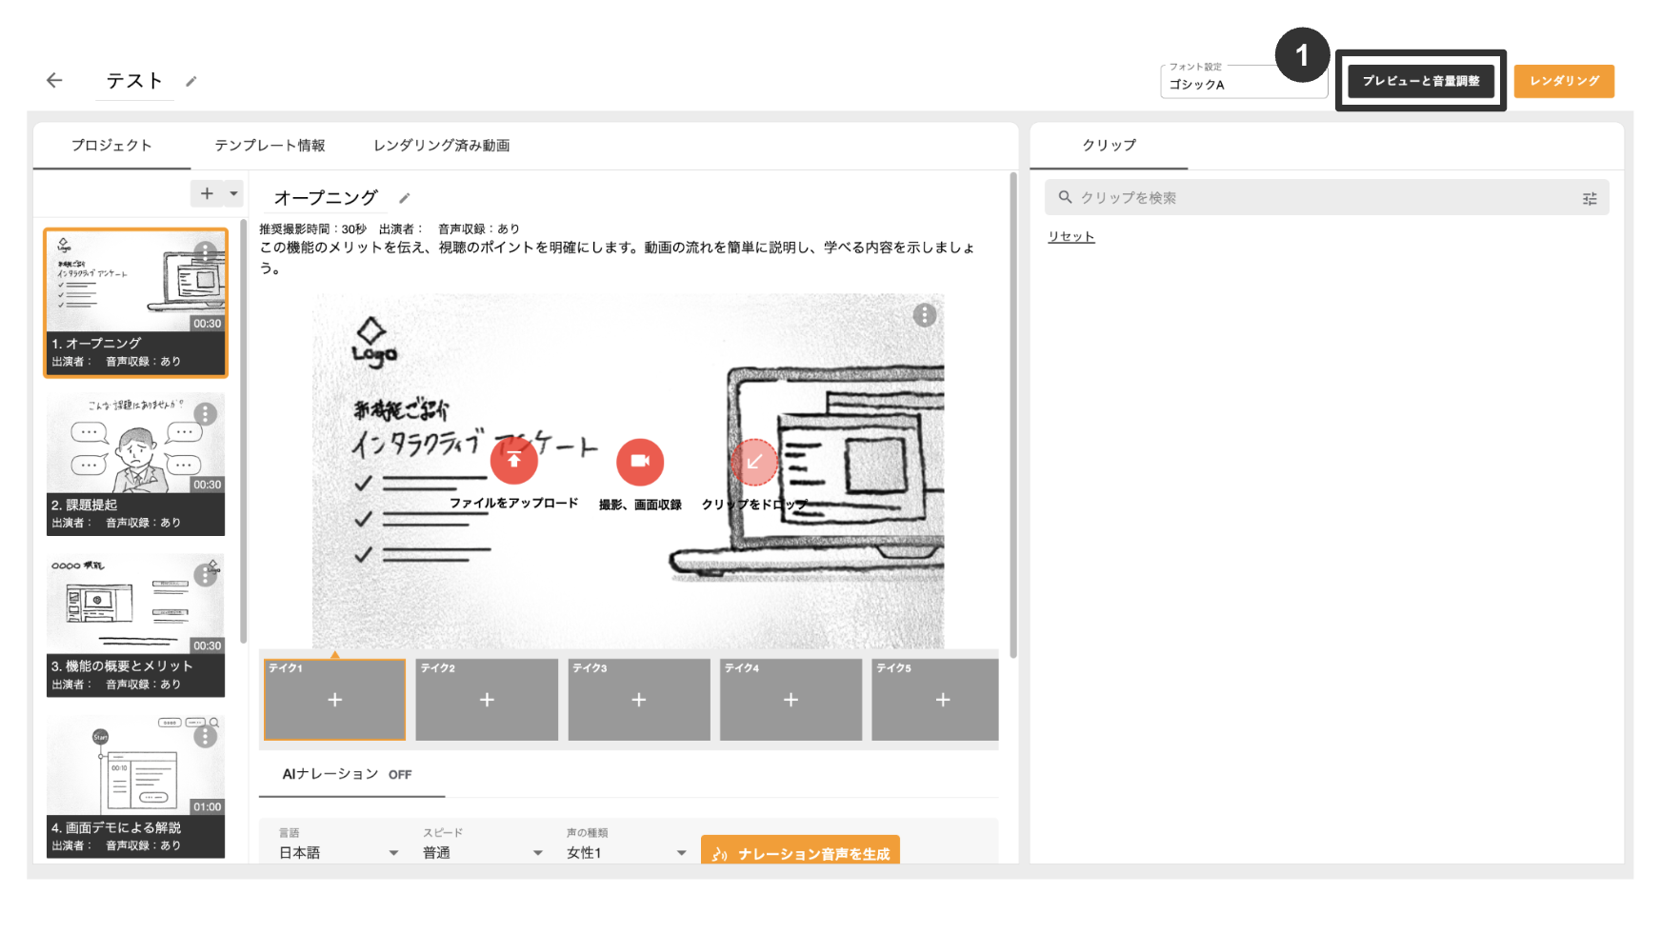Click the back arrow beside テスト

pos(54,81)
